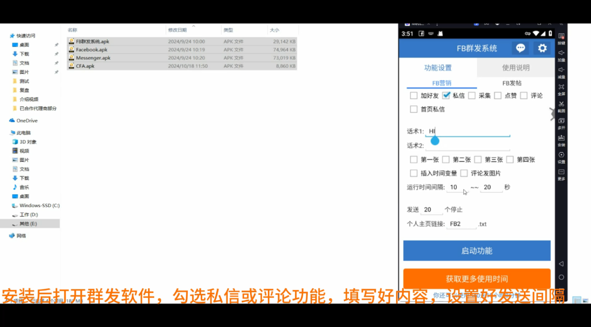Select 其他 (E:) drive in sidebar

point(30,224)
